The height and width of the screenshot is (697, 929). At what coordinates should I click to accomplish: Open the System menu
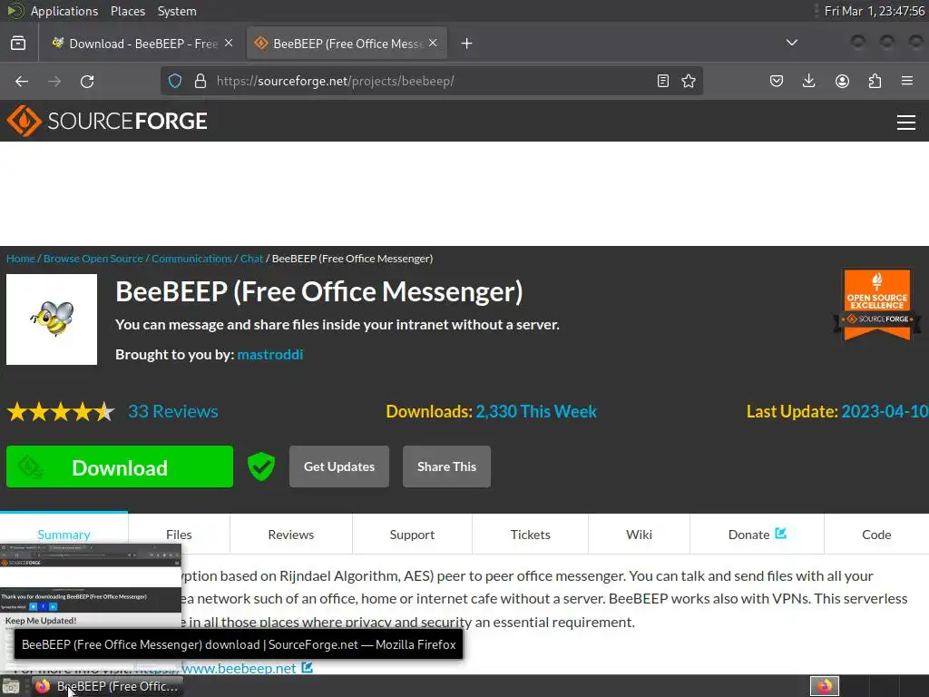click(x=177, y=11)
